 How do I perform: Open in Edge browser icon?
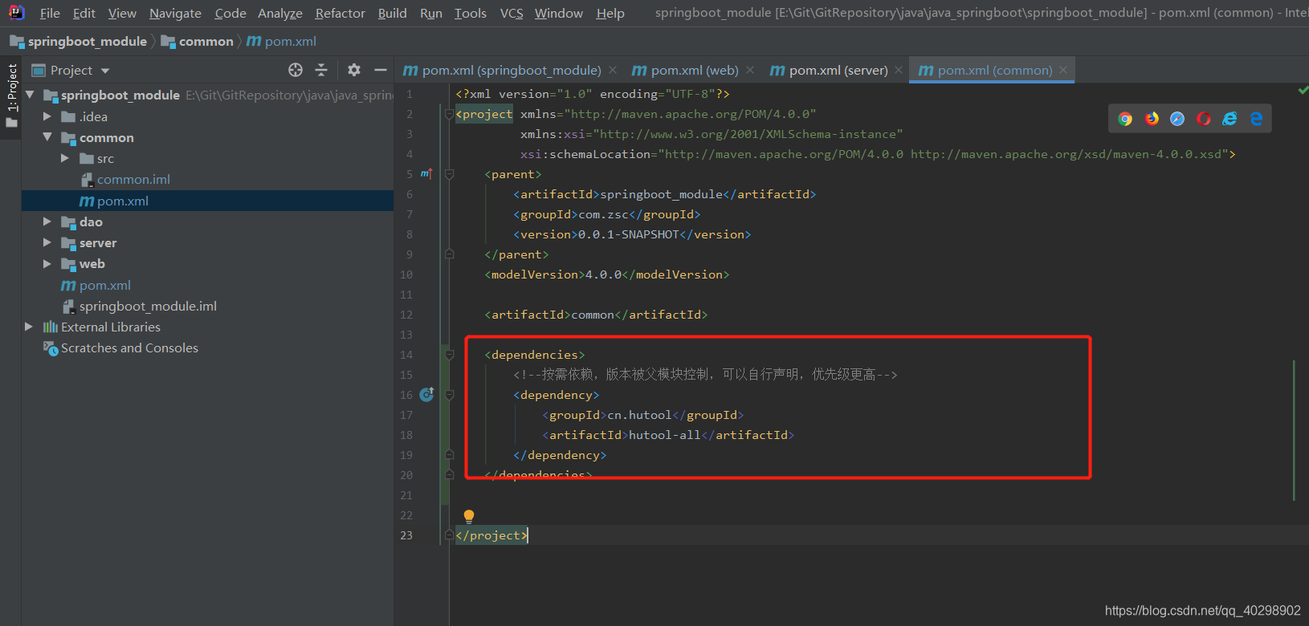point(1256,119)
